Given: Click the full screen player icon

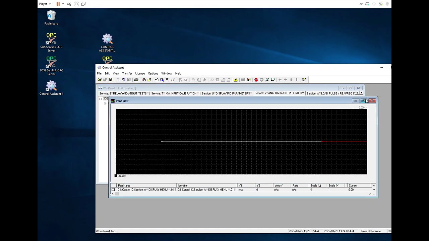Looking at the screenshot, I should click(x=76, y=4).
